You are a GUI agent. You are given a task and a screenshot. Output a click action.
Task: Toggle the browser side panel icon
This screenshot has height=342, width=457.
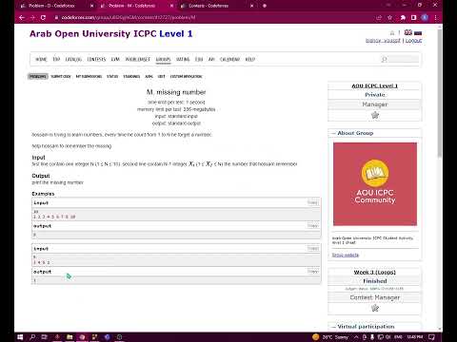tap(413, 18)
